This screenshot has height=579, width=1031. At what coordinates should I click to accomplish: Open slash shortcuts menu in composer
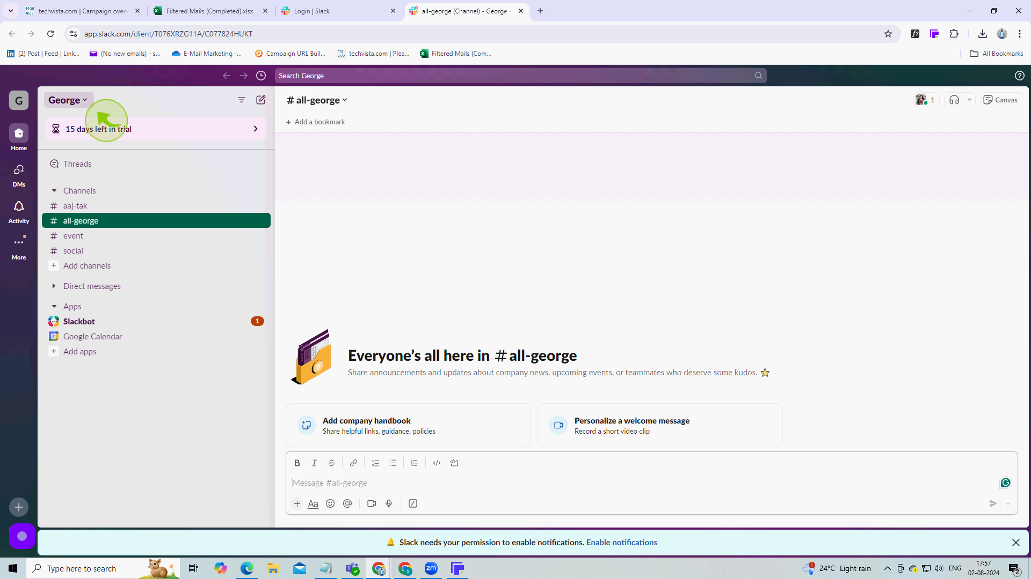click(413, 503)
